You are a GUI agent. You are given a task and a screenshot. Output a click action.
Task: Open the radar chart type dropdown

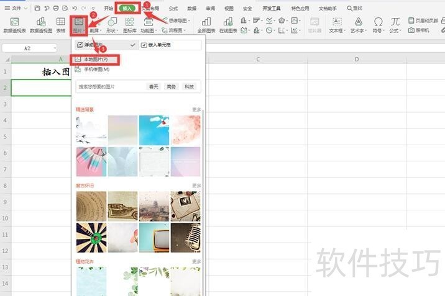[283, 20]
